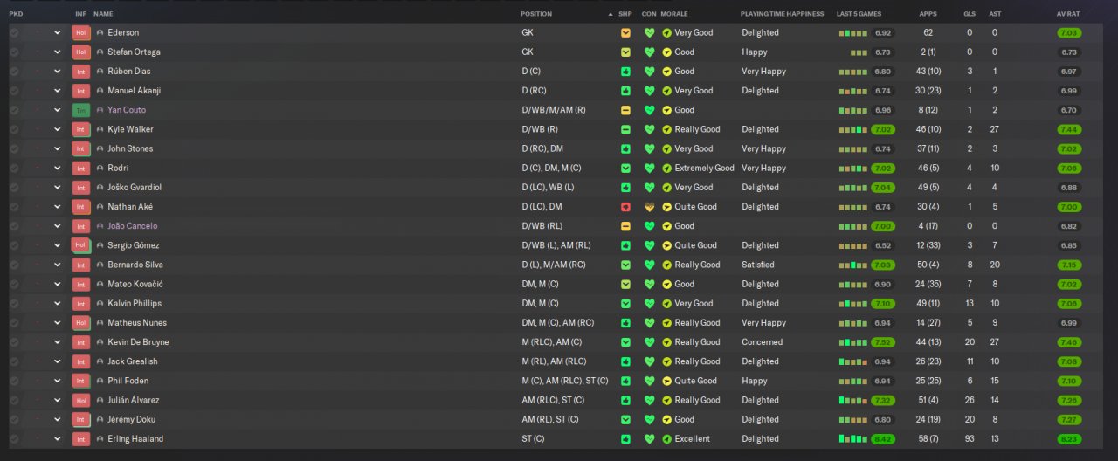Click Nathan Aké's orange condition heart icon

[x=649, y=207]
